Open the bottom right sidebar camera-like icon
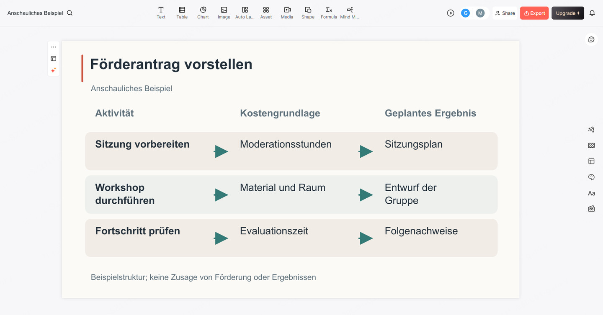This screenshot has height=315, width=603. [x=591, y=209]
